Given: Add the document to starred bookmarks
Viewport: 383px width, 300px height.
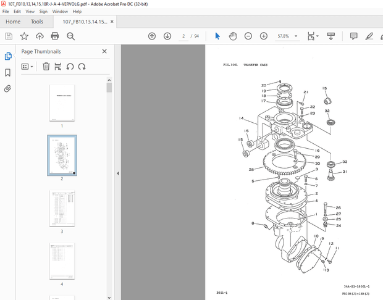Looking at the screenshot, I should click(x=24, y=36).
